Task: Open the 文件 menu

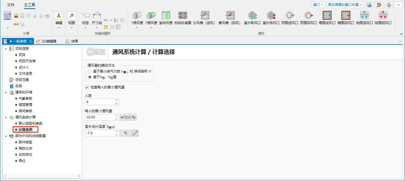Action: pyautogui.click(x=11, y=5)
